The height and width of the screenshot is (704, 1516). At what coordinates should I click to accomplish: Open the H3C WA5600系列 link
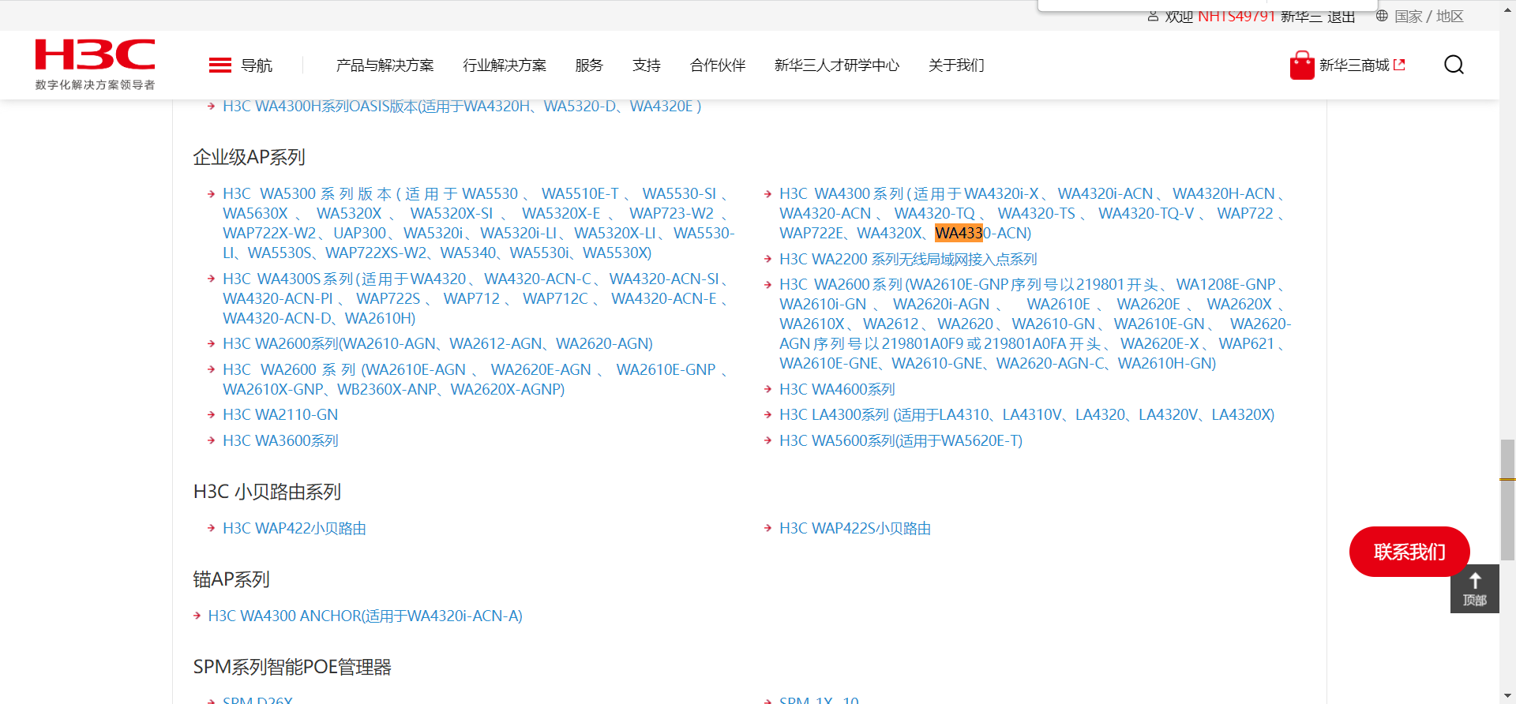point(901,441)
